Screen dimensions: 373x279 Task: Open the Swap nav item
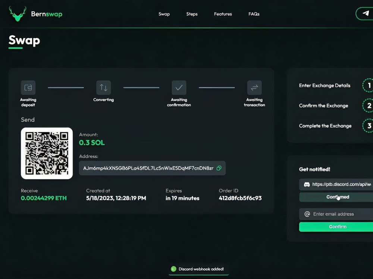click(164, 14)
